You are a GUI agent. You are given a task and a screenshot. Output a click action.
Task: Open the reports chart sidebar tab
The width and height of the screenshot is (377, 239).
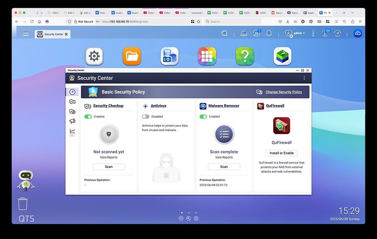tap(72, 131)
